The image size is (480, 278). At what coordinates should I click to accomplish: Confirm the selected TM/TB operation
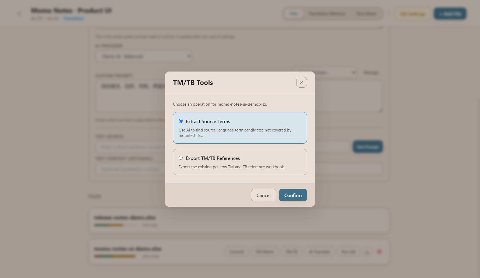click(x=293, y=195)
